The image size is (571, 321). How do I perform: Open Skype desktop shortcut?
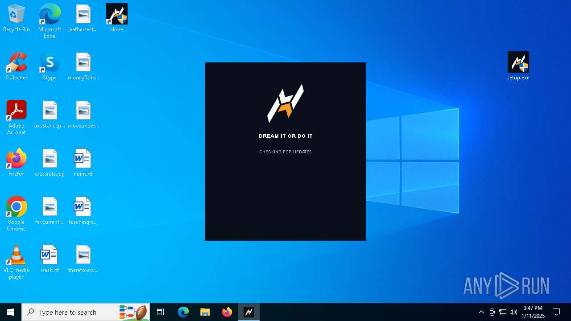pyautogui.click(x=50, y=67)
